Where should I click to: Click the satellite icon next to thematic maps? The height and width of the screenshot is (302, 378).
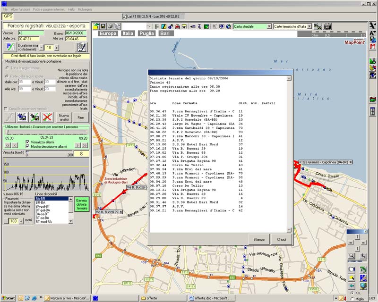318,26
